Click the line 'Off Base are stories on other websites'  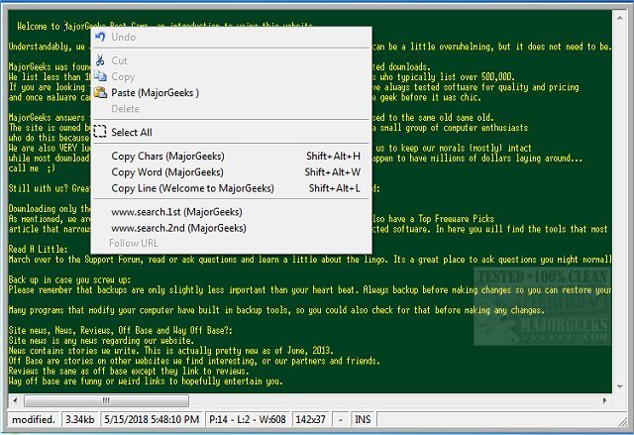(x=194, y=361)
